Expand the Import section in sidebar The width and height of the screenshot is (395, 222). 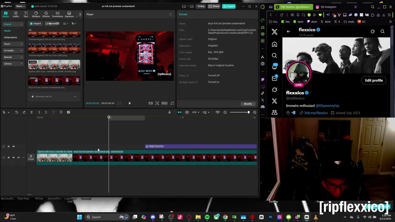pos(13,24)
